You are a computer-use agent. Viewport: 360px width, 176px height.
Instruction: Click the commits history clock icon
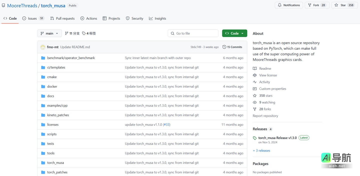(224, 47)
